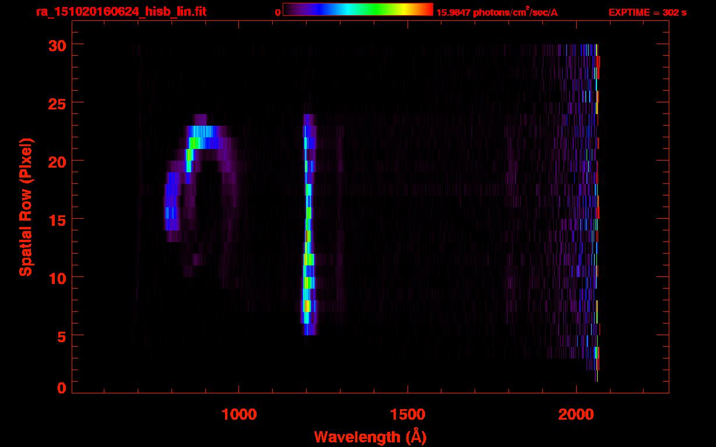Click the bright detector edge column near 2060 Å

pyautogui.click(x=596, y=212)
